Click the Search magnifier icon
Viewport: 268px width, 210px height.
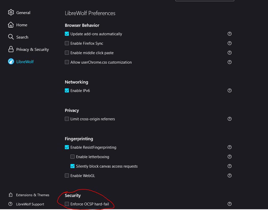[11, 37]
